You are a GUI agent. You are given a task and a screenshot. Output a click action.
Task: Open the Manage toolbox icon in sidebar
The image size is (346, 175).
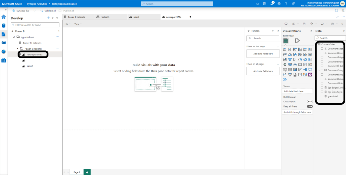coord(4,60)
